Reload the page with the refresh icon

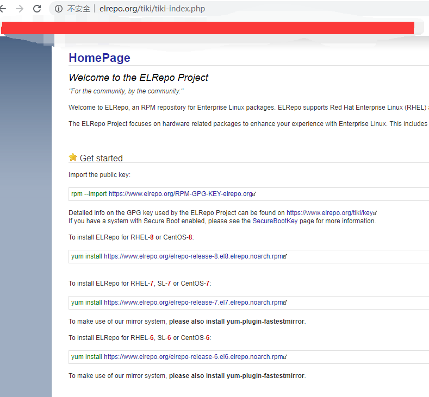point(37,9)
